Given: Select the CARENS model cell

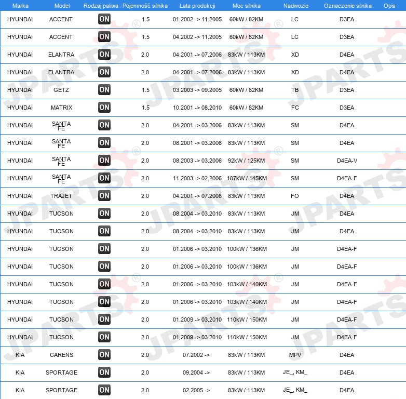Looking at the screenshot, I should (x=61, y=355).
